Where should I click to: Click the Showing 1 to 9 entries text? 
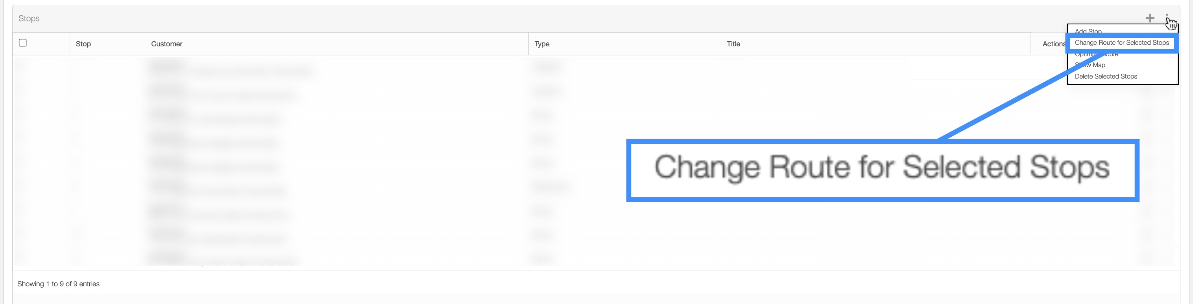click(58, 284)
